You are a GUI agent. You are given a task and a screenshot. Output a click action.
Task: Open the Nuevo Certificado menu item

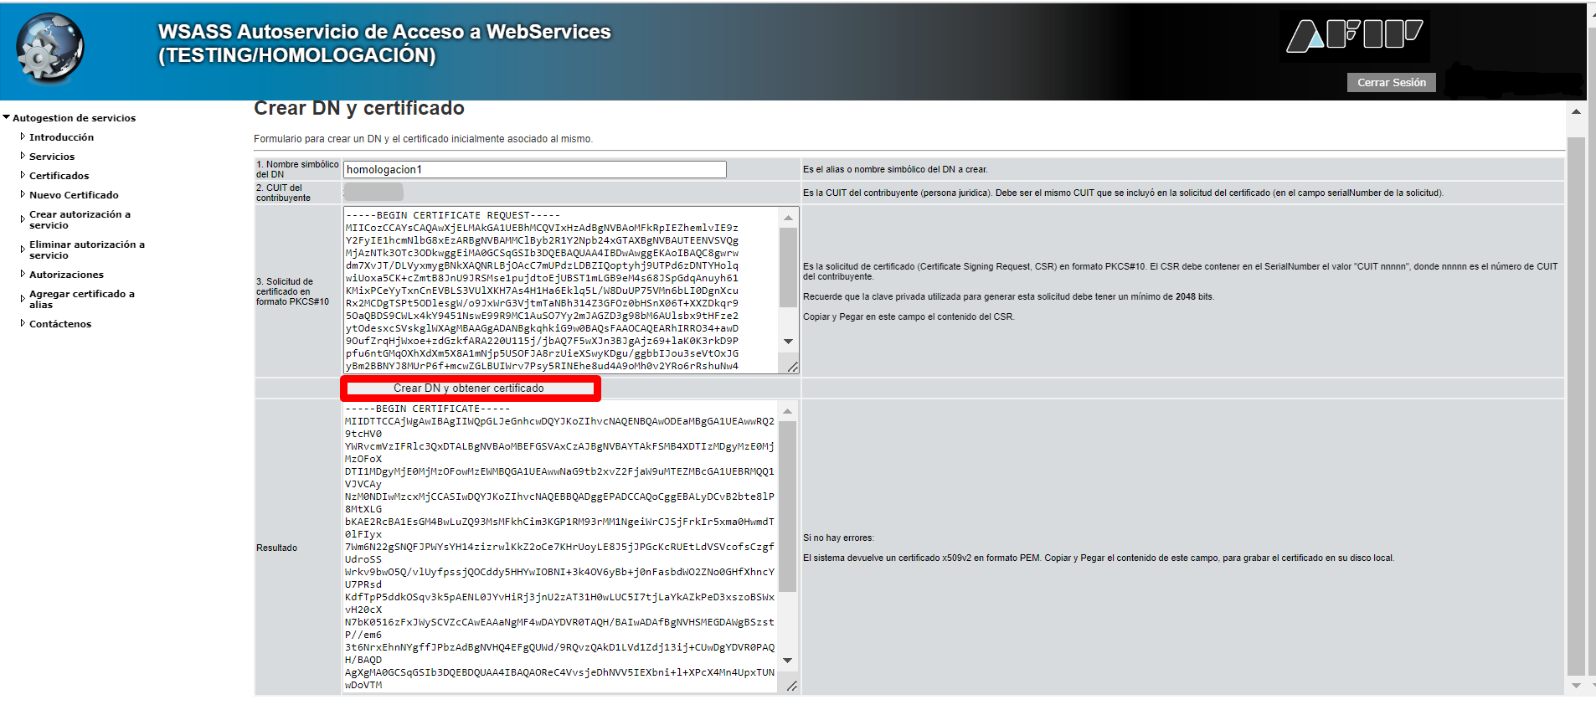pos(74,195)
